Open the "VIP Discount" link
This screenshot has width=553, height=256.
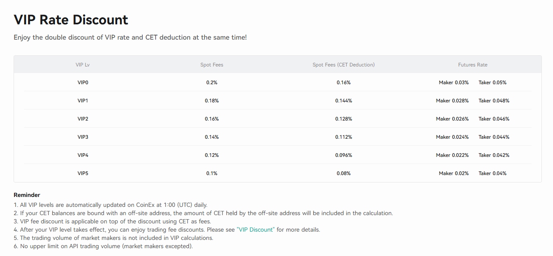coord(255,230)
